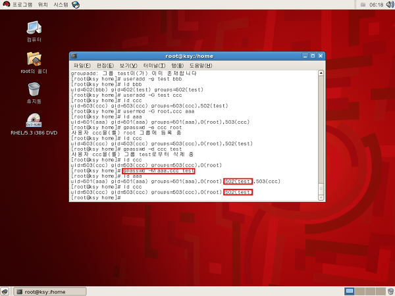
Task: Click the terminal scrollbar down arrow
Action: [x=321, y=198]
